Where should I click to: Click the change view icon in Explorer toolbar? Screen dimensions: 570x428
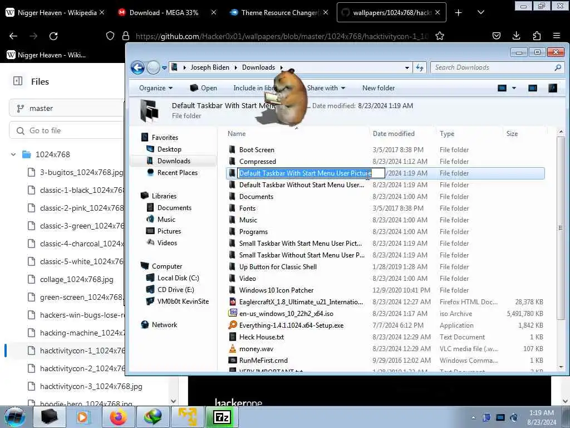[x=502, y=88]
